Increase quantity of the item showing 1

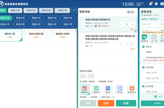click(x=132, y=44)
